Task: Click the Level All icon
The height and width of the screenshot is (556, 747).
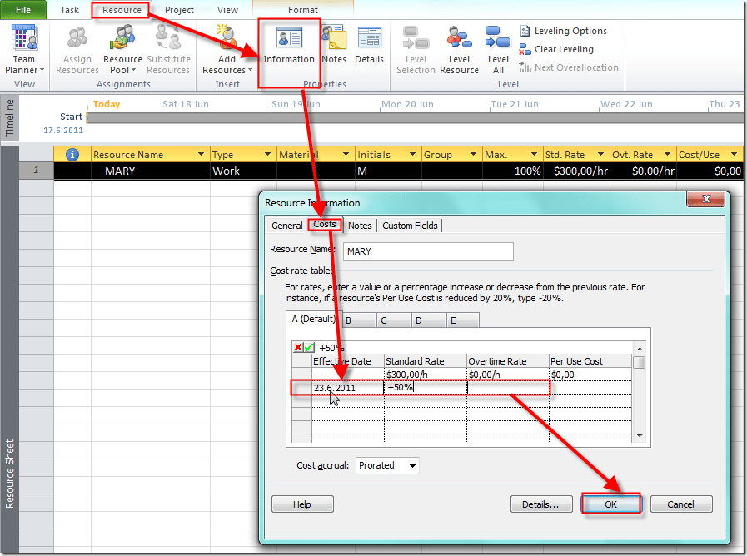Action: tap(498, 50)
